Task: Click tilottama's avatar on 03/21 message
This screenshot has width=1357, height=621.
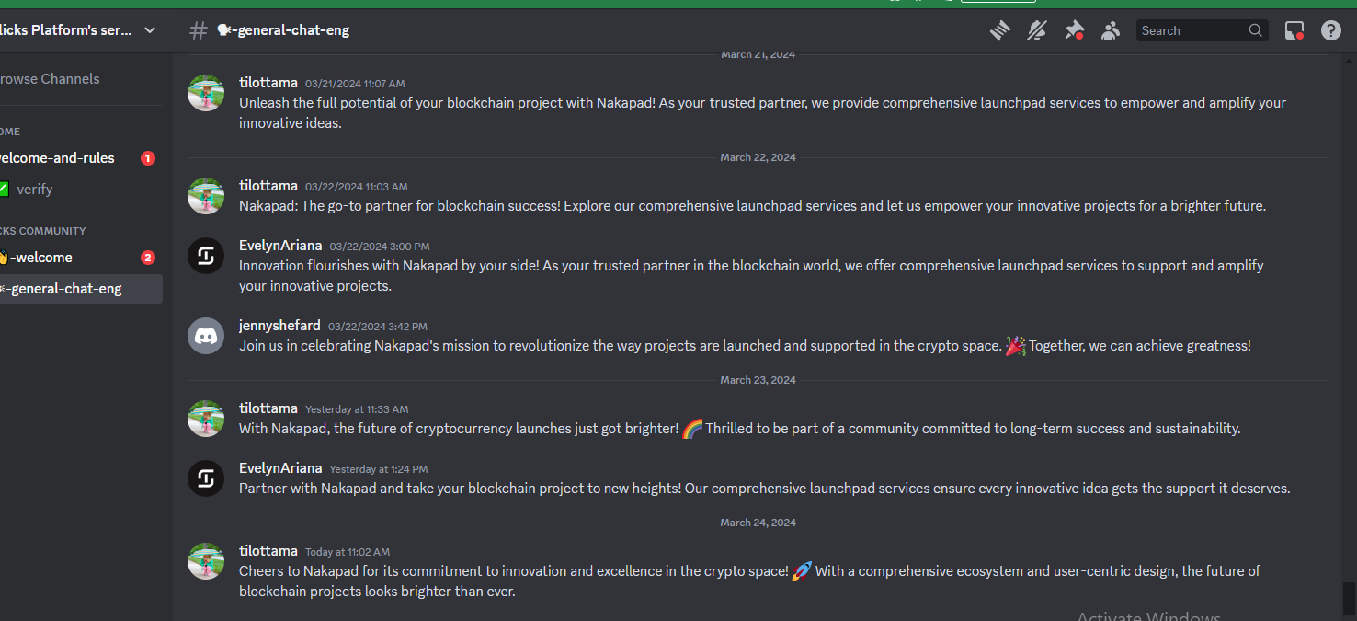Action: (x=206, y=93)
